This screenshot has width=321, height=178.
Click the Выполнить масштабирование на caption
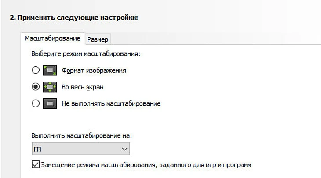pos(81,136)
